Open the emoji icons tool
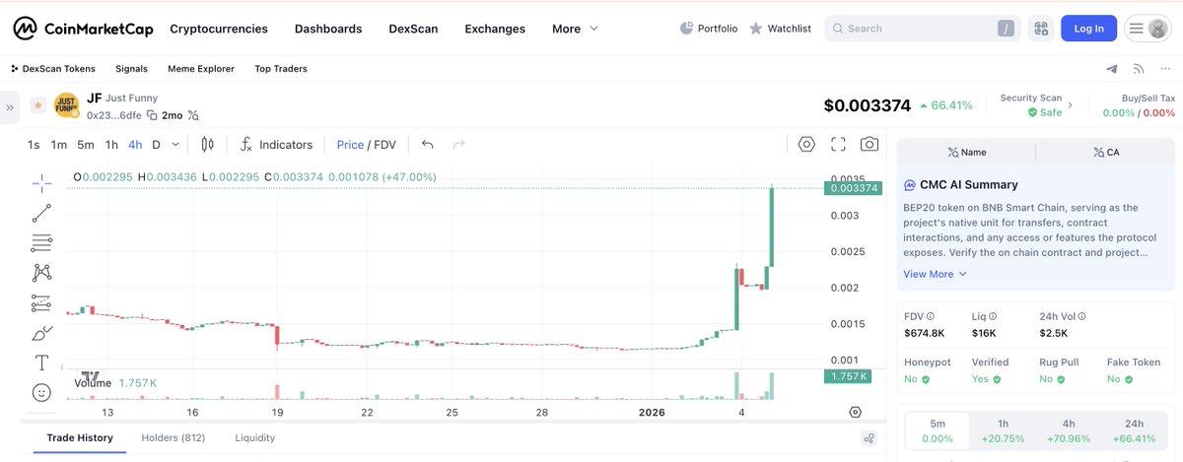This screenshot has height=462, width=1183. pyautogui.click(x=41, y=392)
